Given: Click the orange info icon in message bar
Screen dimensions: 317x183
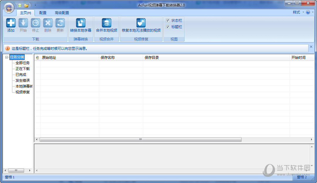Looking at the screenshot, I should (7, 48).
